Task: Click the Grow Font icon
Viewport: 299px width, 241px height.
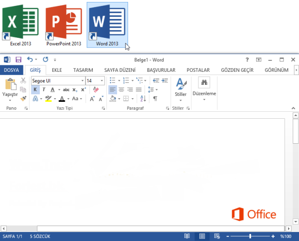Action: click(92, 99)
